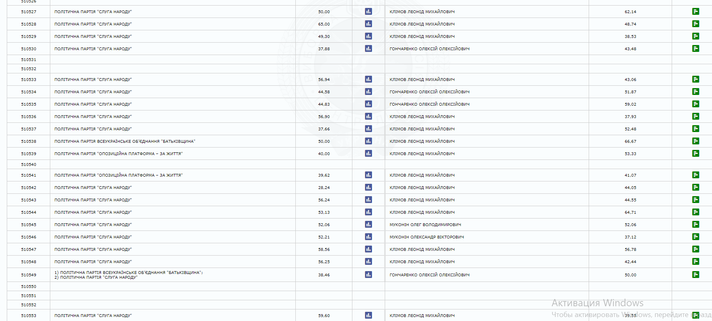The width and height of the screenshot is (712, 321).
Task: Select party name in row 510538
Action: (125, 142)
